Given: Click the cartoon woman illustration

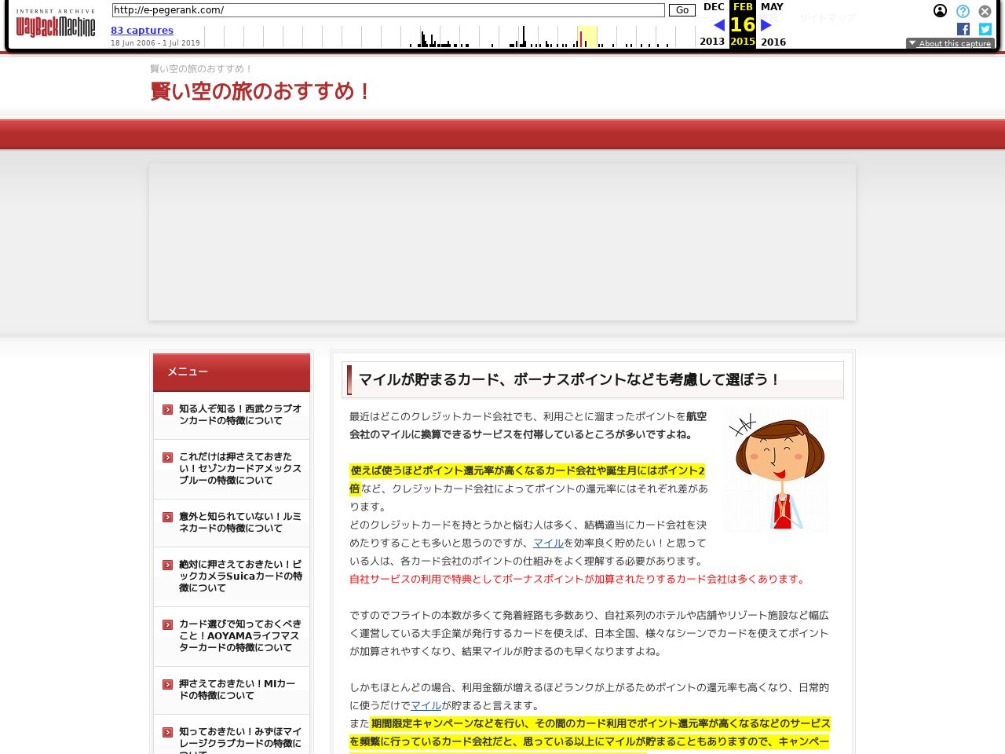Looking at the screenshot, I should [775, 470].
